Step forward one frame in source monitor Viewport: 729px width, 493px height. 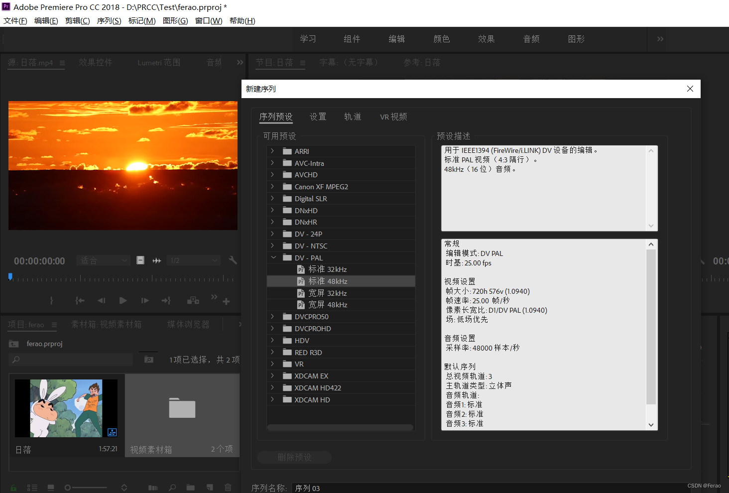[x=145, y=300]
